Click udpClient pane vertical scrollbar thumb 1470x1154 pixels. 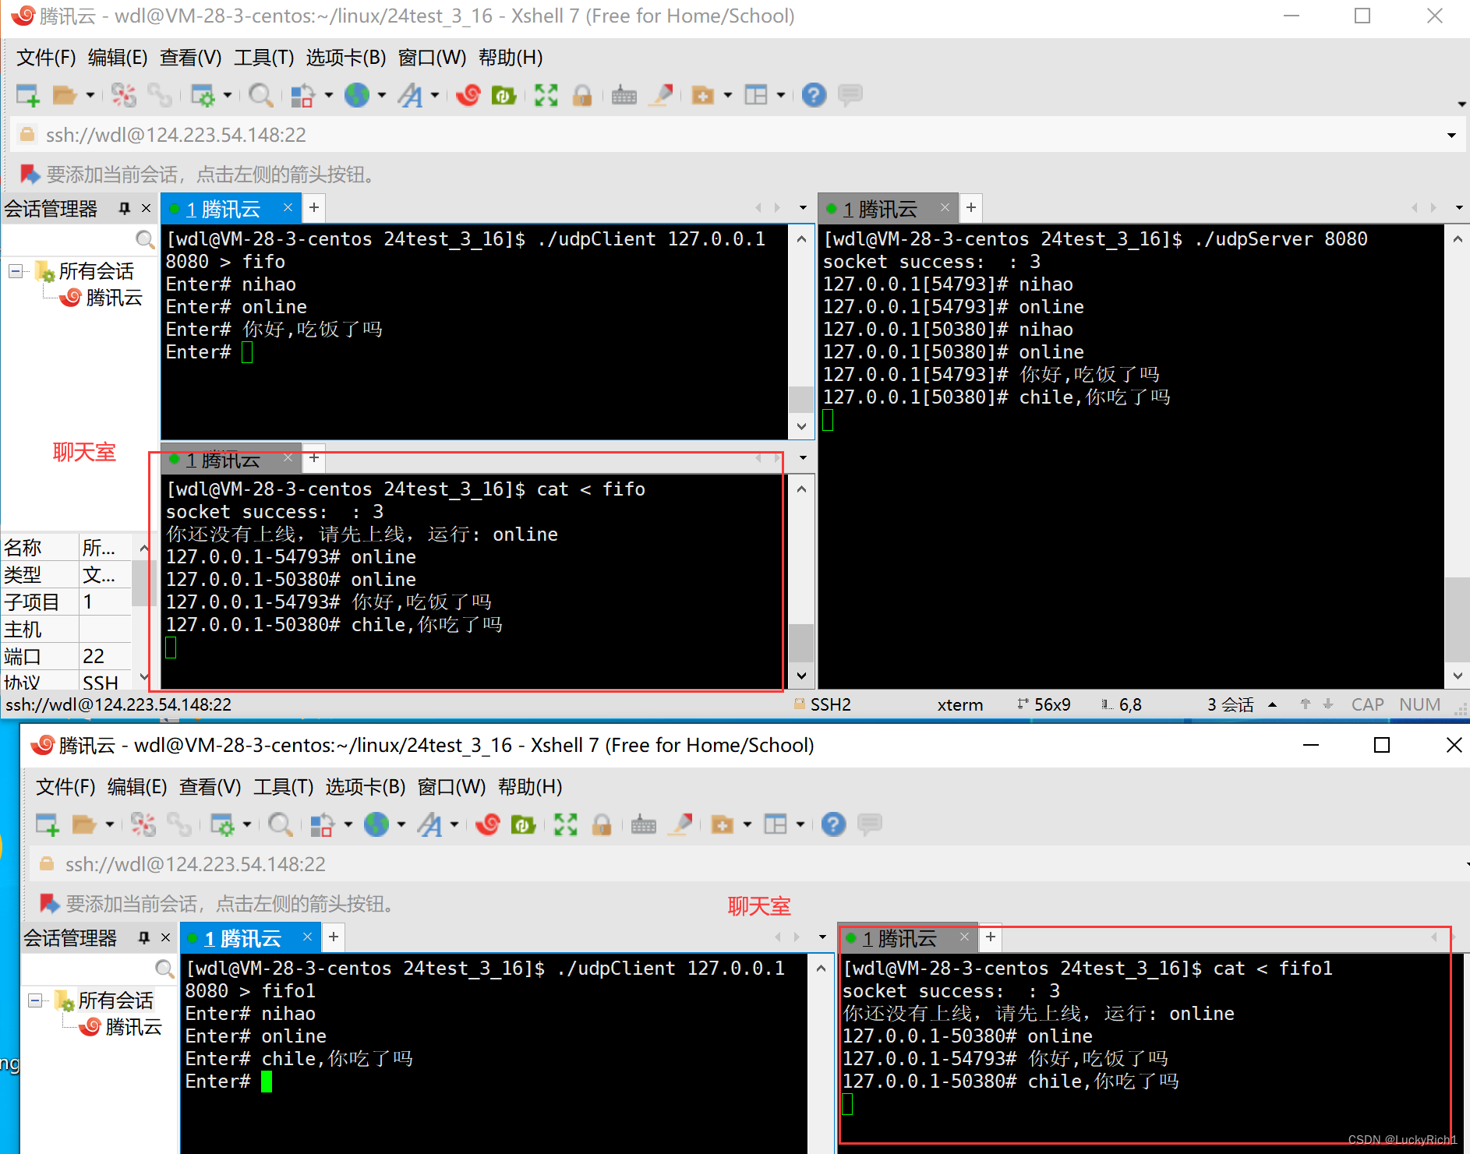point(801,398)
